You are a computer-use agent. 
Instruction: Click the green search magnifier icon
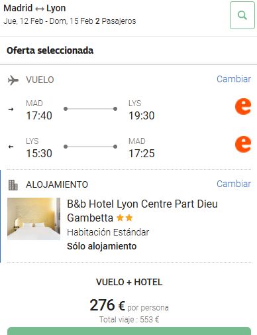(x=242, y=15)
